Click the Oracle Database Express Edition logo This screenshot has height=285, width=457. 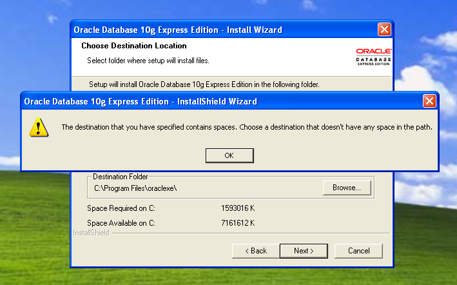click(x=374, y=57)
